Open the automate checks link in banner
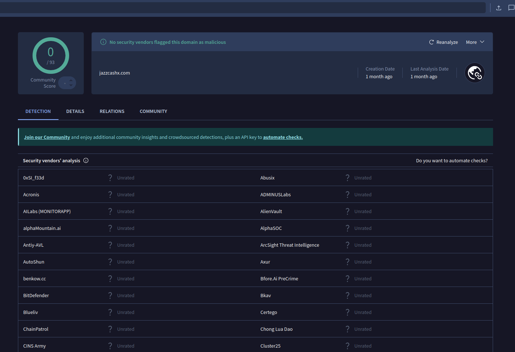The width and height of the screenshot is (515, 352). pos(283,137)
